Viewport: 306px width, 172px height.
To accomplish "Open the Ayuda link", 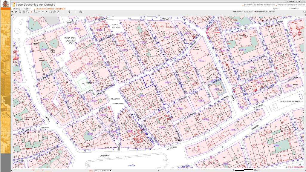I will (276, 9).
